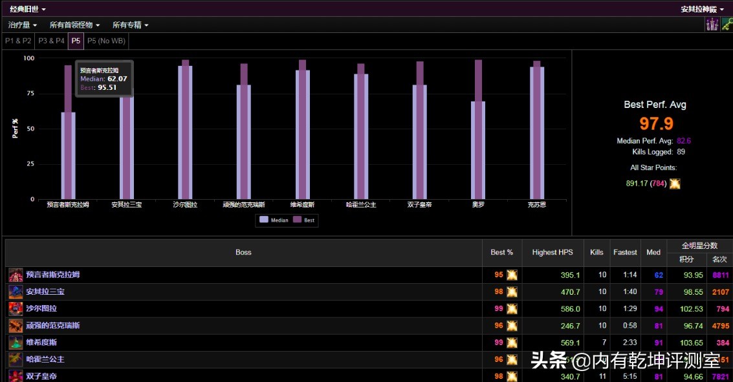Screen dimensions: 733x382
Task: Click the 预言者斯克拉姆 boss portrait icon
Action: click(x=16, y=275)
